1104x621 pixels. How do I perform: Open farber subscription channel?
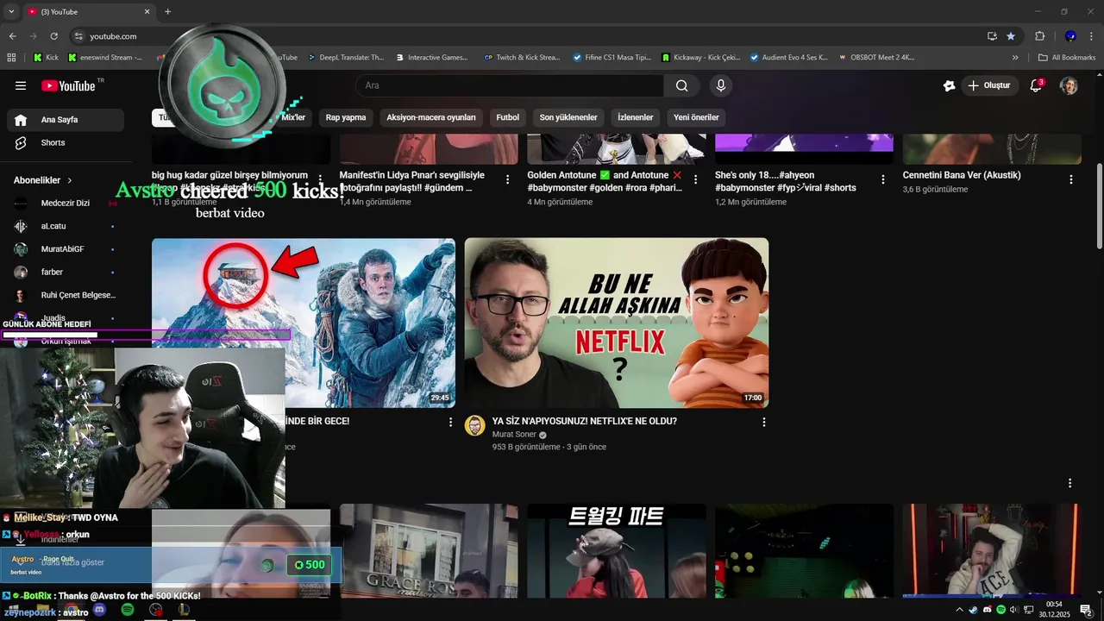[x=66, y=272]
